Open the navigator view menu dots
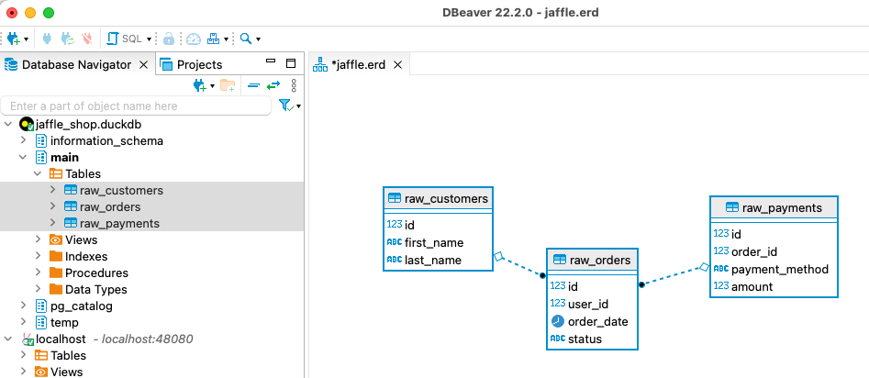Screen dimensions: 869x378 (294, 85)
